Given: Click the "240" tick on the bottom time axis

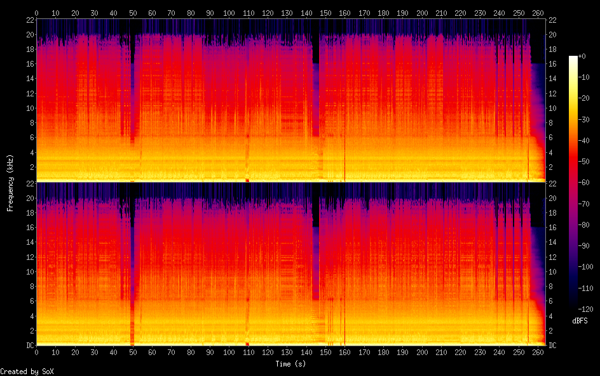Looking at the screenshot, I should [x=499, y=353].
